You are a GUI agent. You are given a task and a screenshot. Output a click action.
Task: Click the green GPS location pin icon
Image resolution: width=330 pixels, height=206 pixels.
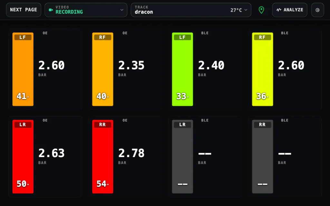[x=261, y=10]
